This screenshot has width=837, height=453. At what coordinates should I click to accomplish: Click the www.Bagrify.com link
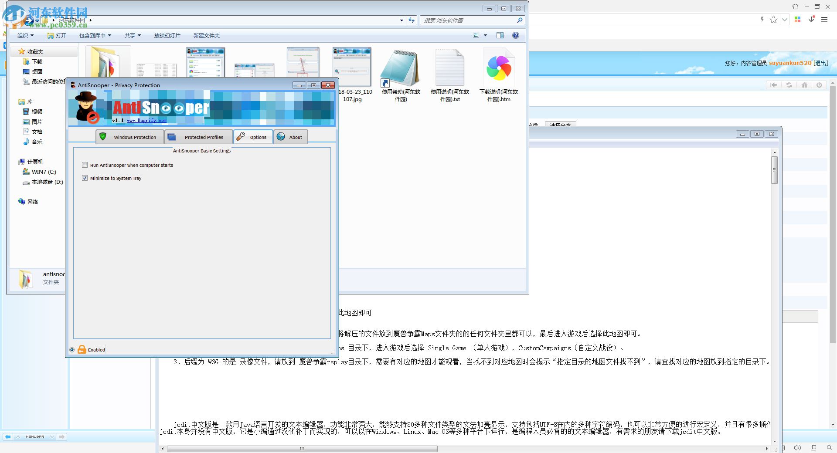point(147,121)
